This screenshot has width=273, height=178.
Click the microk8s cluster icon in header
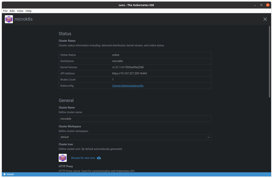[9, 19]
